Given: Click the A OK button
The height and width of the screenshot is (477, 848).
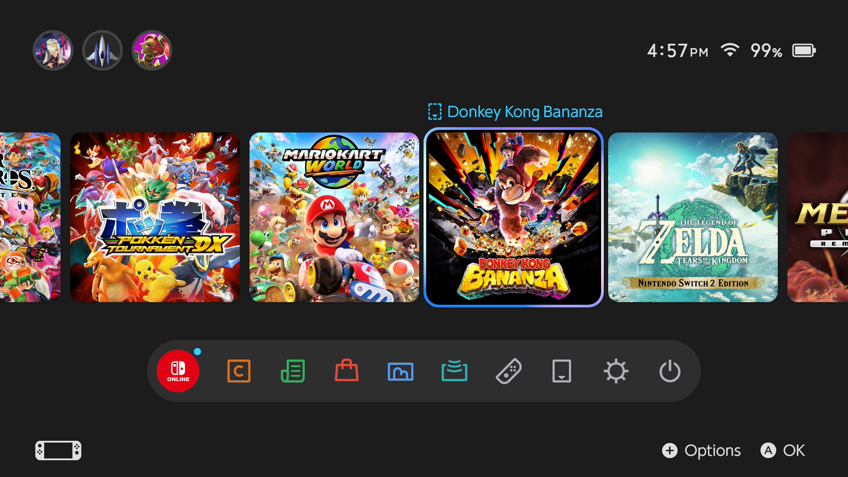Looking at the screenshot, I should [783, 450].
